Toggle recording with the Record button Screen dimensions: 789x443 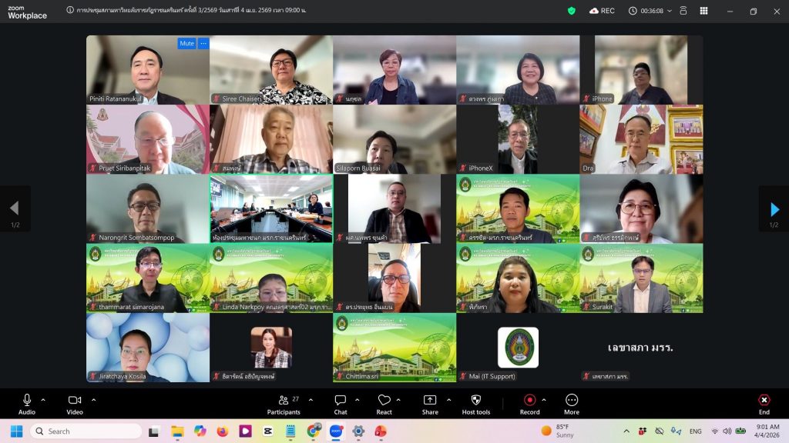click(x=529, y=403)
